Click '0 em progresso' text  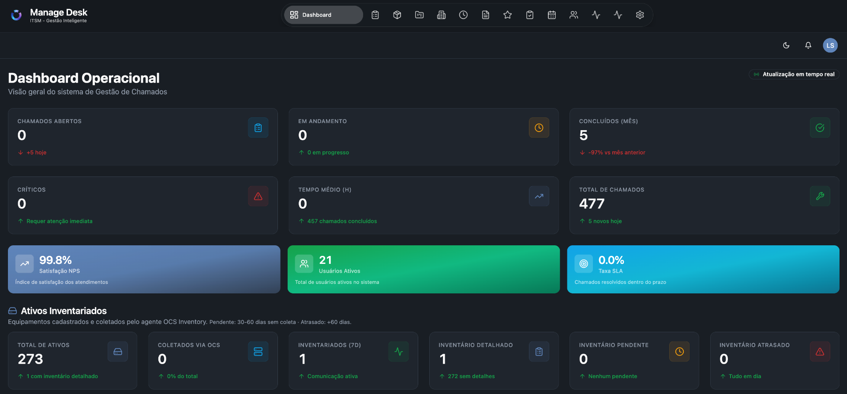tap(328, 153)
